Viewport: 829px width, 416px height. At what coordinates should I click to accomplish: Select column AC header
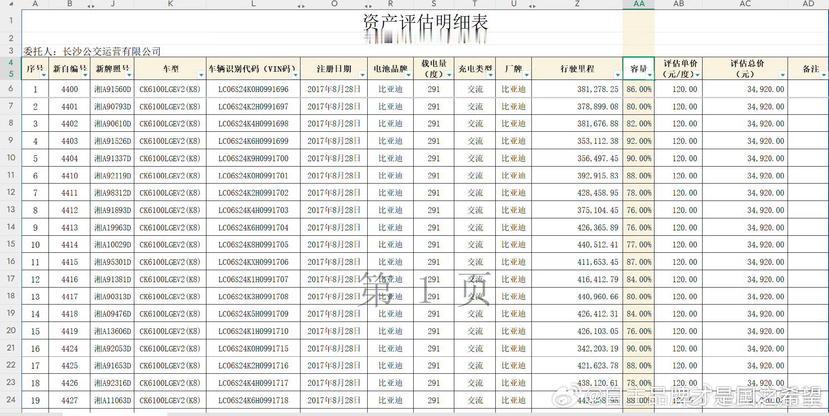click(745, 4)
